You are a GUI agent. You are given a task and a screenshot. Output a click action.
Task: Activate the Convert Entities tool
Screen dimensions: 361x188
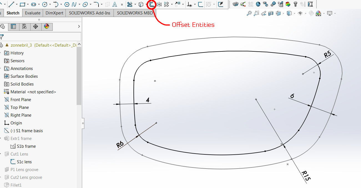coord(141,4)
